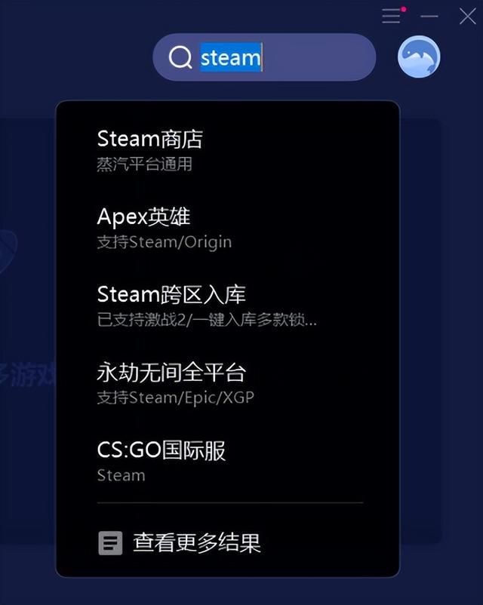Click the 支持Steam/Epic/XGP subtitle text
Image resolution: width=483 pixels, height=605 pixels.
point(176,398)
